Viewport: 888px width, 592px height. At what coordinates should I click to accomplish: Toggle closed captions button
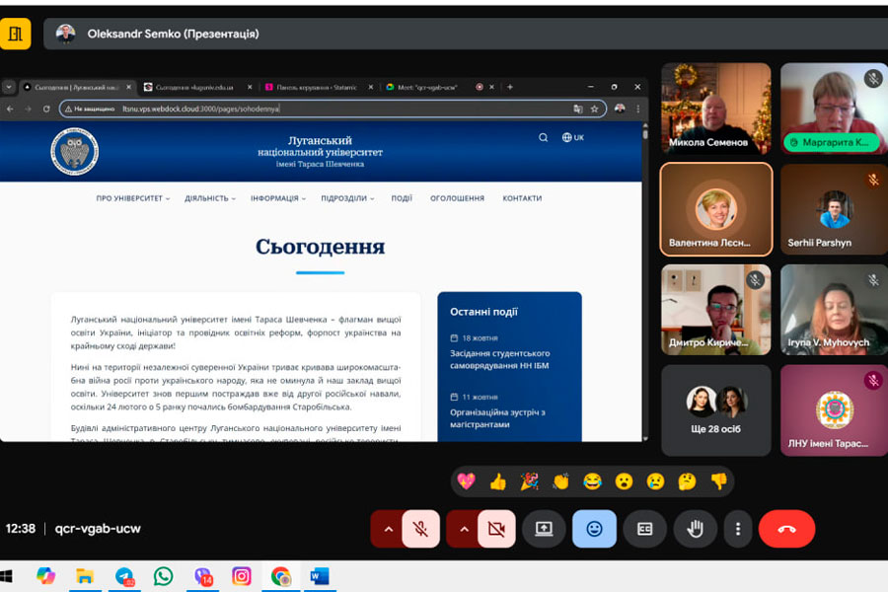(644, 529)
